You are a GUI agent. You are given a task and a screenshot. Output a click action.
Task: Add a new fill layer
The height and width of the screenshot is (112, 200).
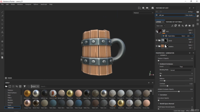click(x=182, y=26)
